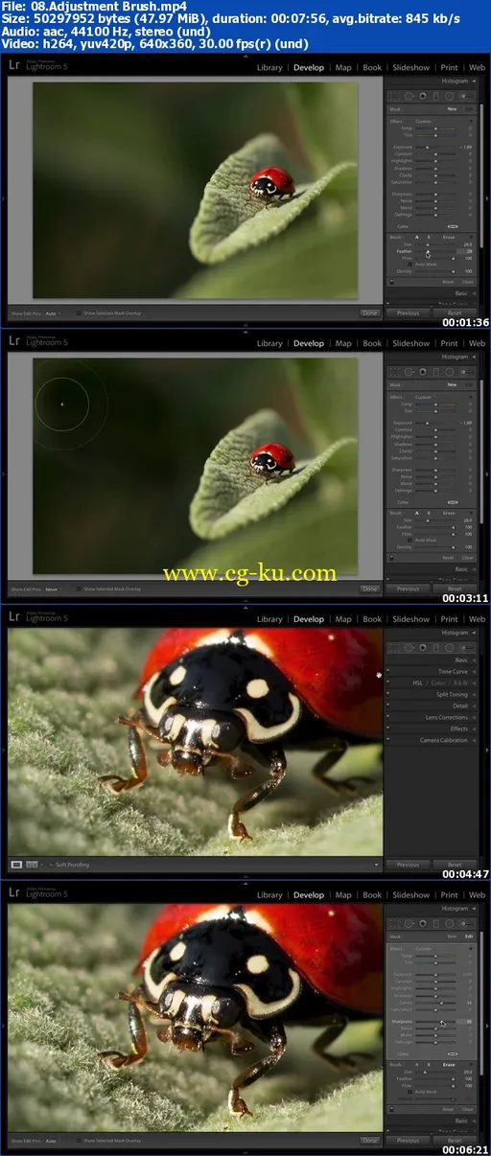Select Radial Filter tool in 00:06:21 frame

pos(449,923)
